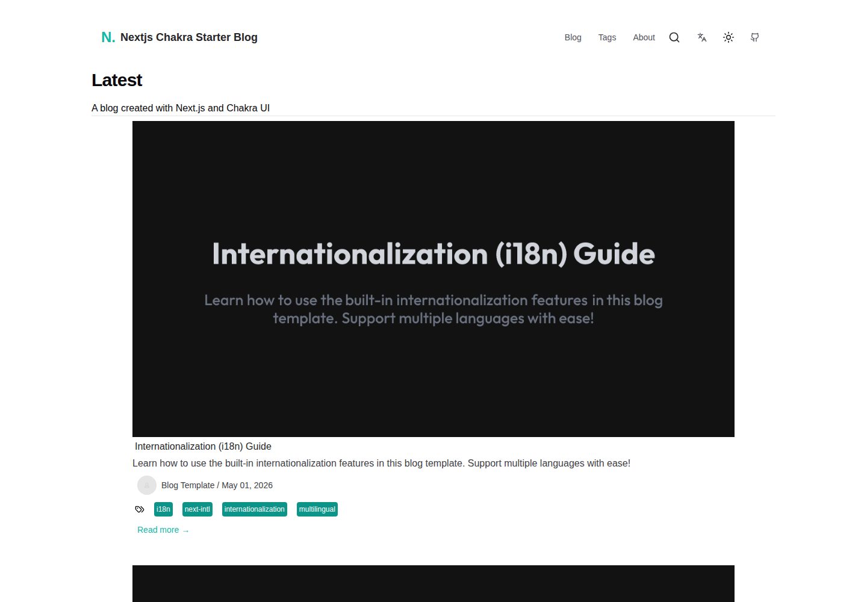Click the teal N. logo
This screenshot has height=602, width=867.
(x=108, y=37)
